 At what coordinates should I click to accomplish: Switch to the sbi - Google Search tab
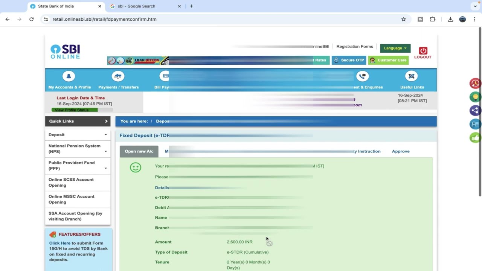pyautogui.click(x=145, y=6)
